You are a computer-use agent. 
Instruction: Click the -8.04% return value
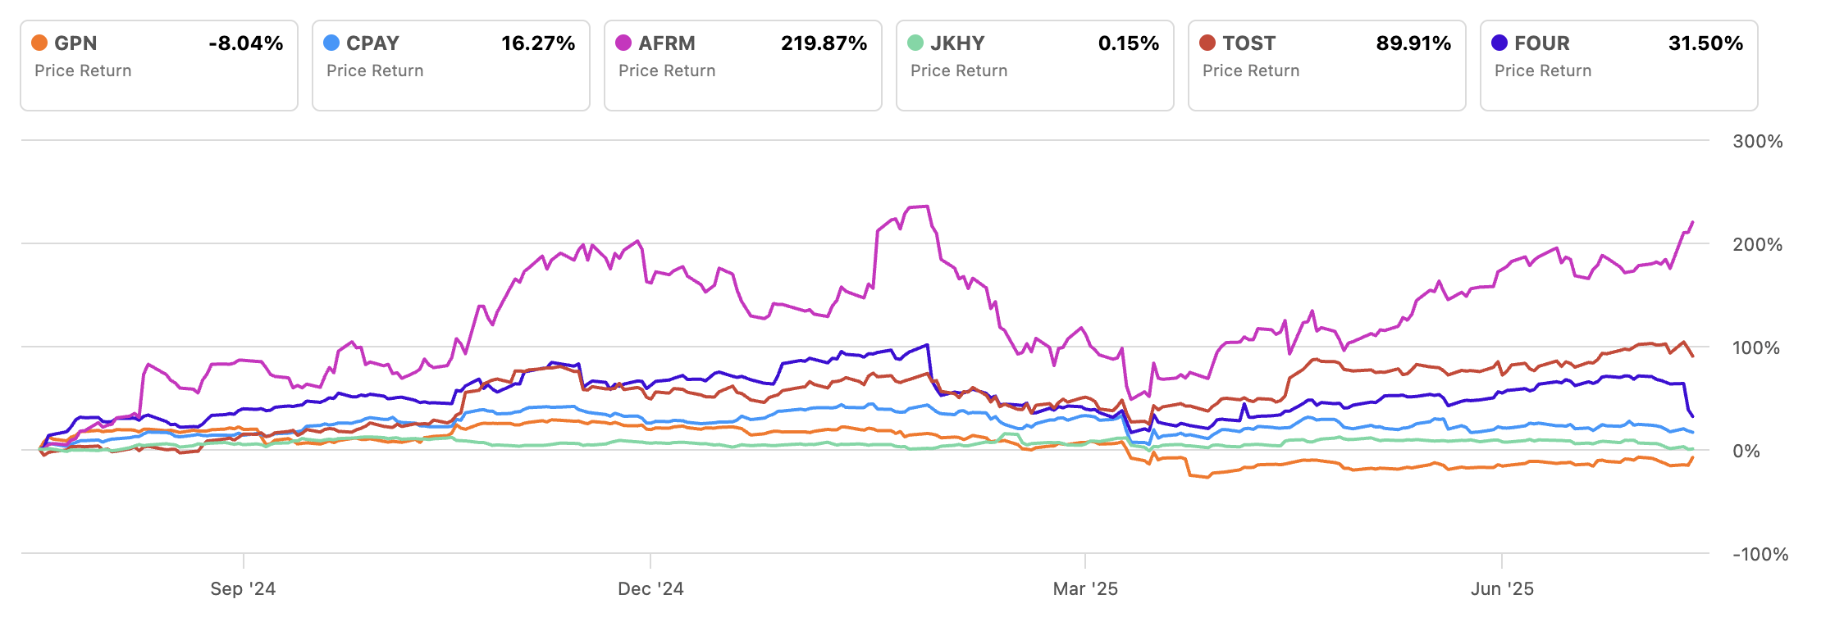click(x=246, y=43)
